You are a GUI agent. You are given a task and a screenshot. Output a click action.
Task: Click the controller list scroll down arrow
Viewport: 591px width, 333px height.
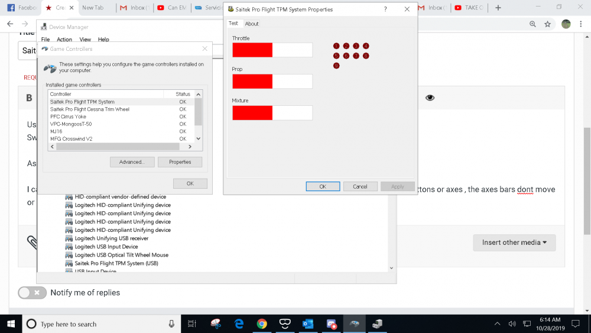click(198, 139)
